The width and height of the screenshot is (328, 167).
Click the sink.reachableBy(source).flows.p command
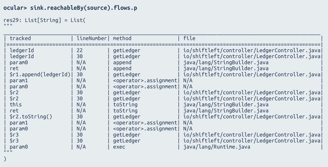[84, 8]
